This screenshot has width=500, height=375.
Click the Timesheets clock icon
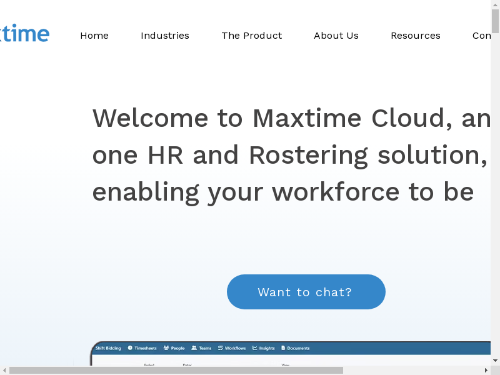tap(130, 348)
